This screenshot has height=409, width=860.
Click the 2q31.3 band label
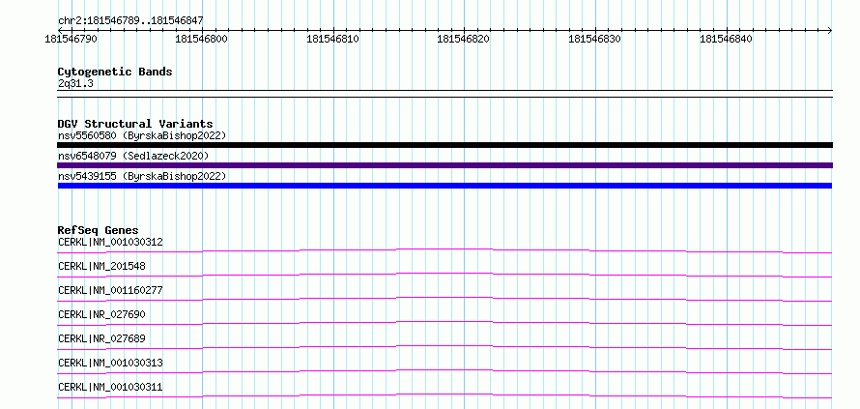tap(75, 84)
